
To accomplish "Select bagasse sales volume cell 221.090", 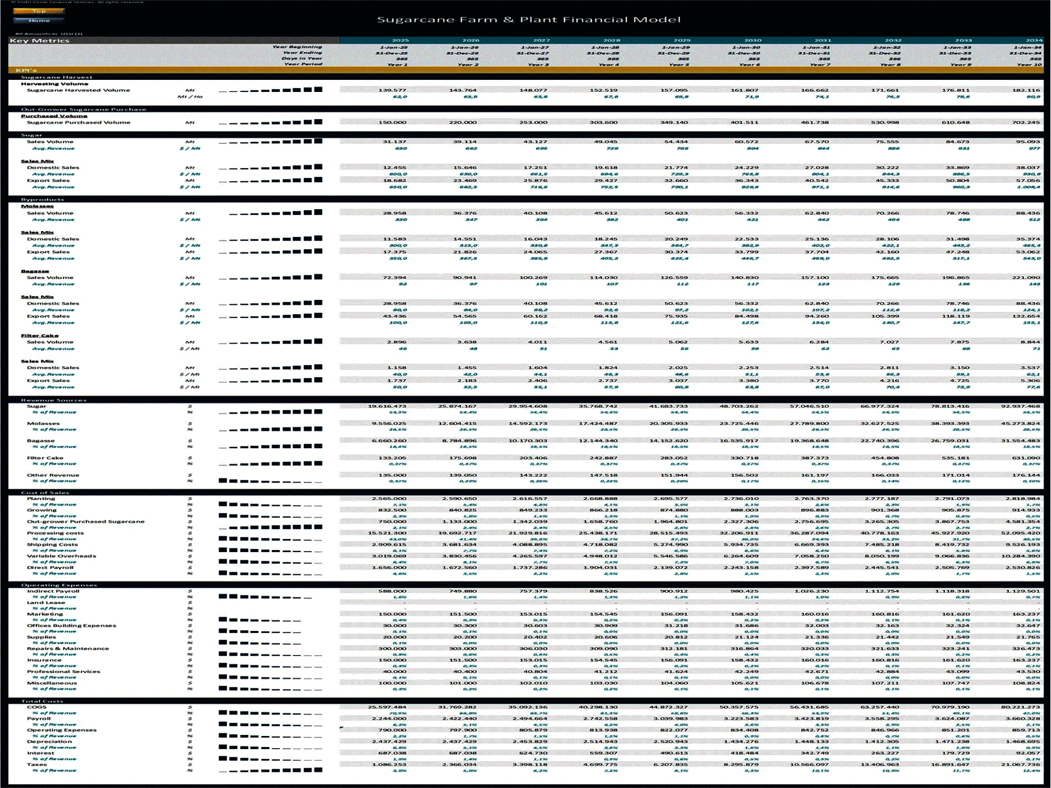I will pyautogui.click(x=1026, y=277).
